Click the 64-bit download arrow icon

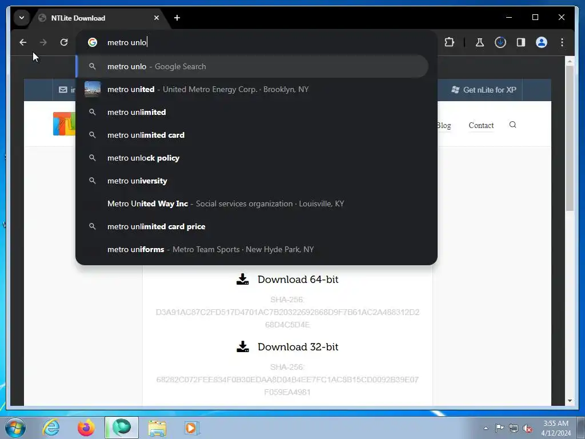pyautogui.click(x=242, y=279)
